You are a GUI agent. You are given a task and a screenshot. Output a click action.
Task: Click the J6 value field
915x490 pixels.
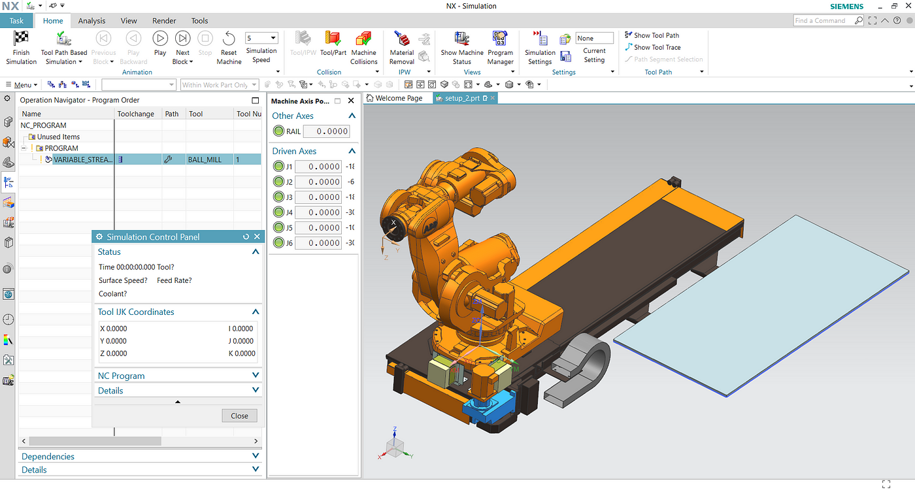(318, 243)
